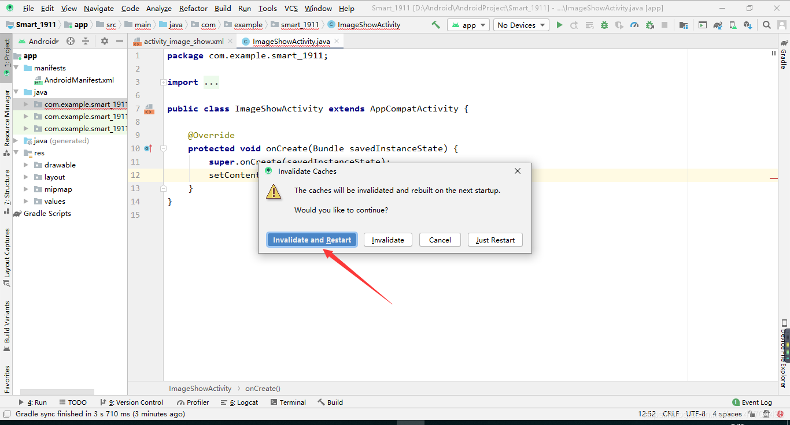Open the SDK Manager toolbar icon
Image resolution: width=790 pixels, height=425 pixels.
click(748, 25)
